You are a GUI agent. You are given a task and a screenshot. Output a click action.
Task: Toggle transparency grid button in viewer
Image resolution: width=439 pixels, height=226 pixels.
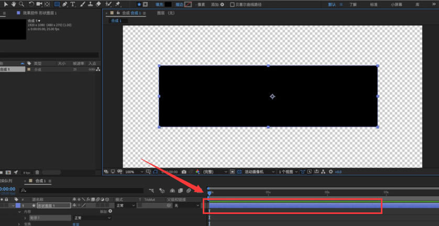(239, 172)
